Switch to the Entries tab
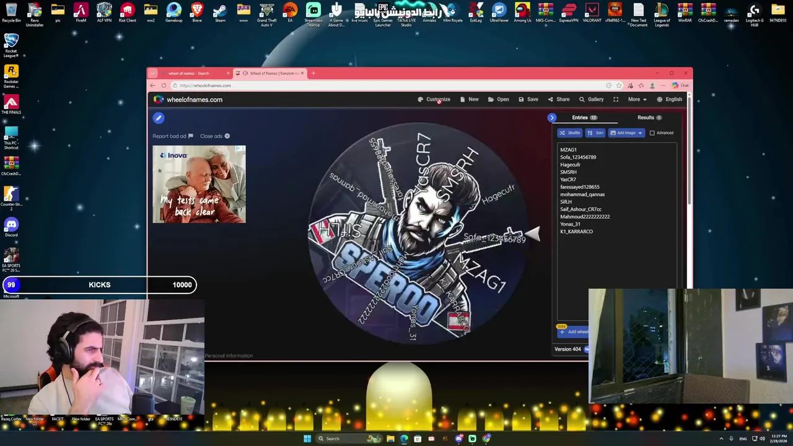This screenshot has width=793, height=446. point(584,118)
